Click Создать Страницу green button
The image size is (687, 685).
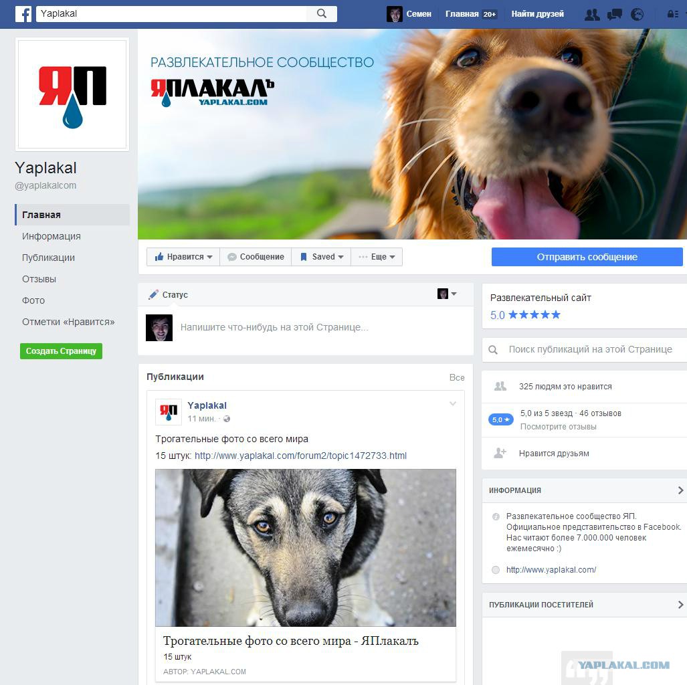point(61,351)
